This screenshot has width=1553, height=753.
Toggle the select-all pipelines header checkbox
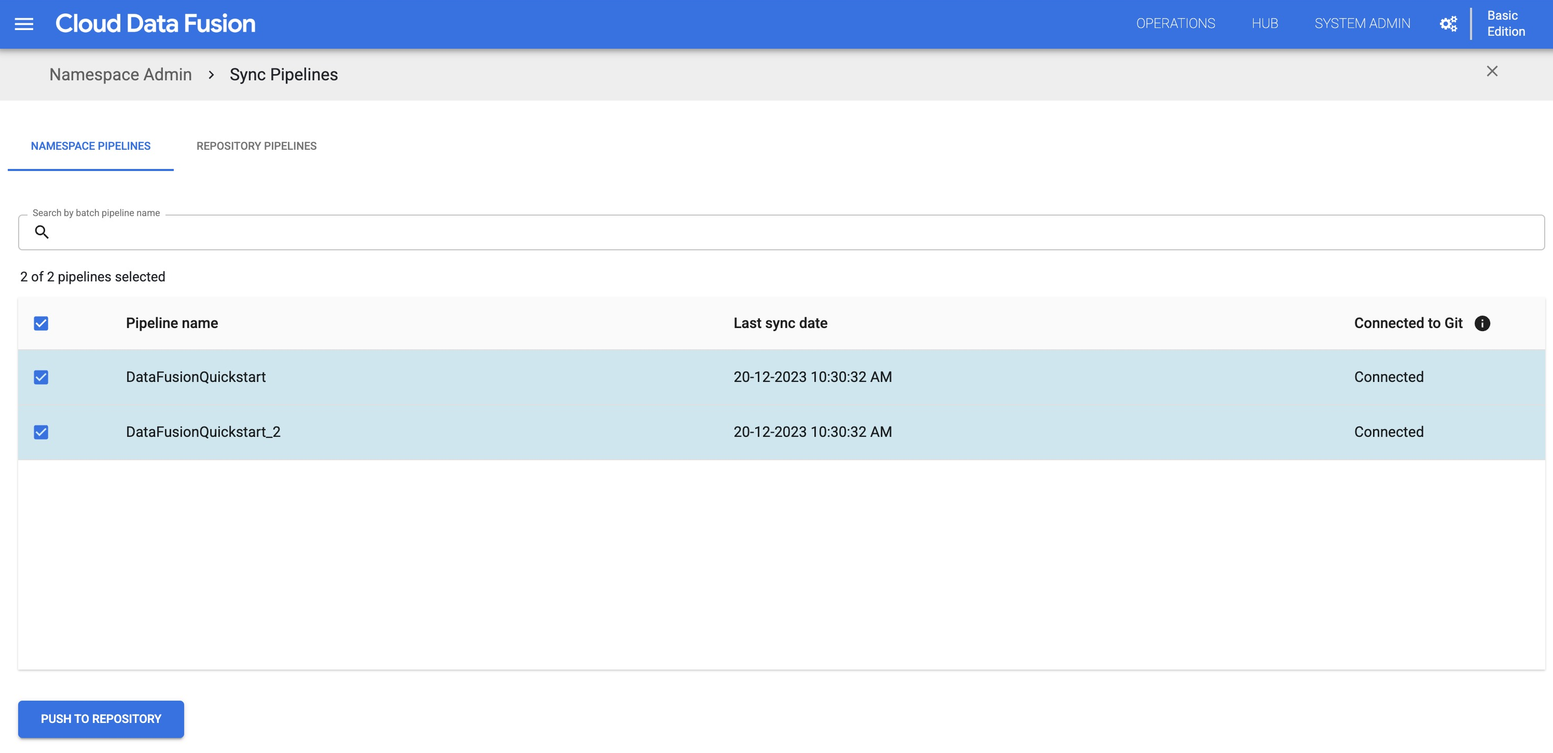point(40,322)
